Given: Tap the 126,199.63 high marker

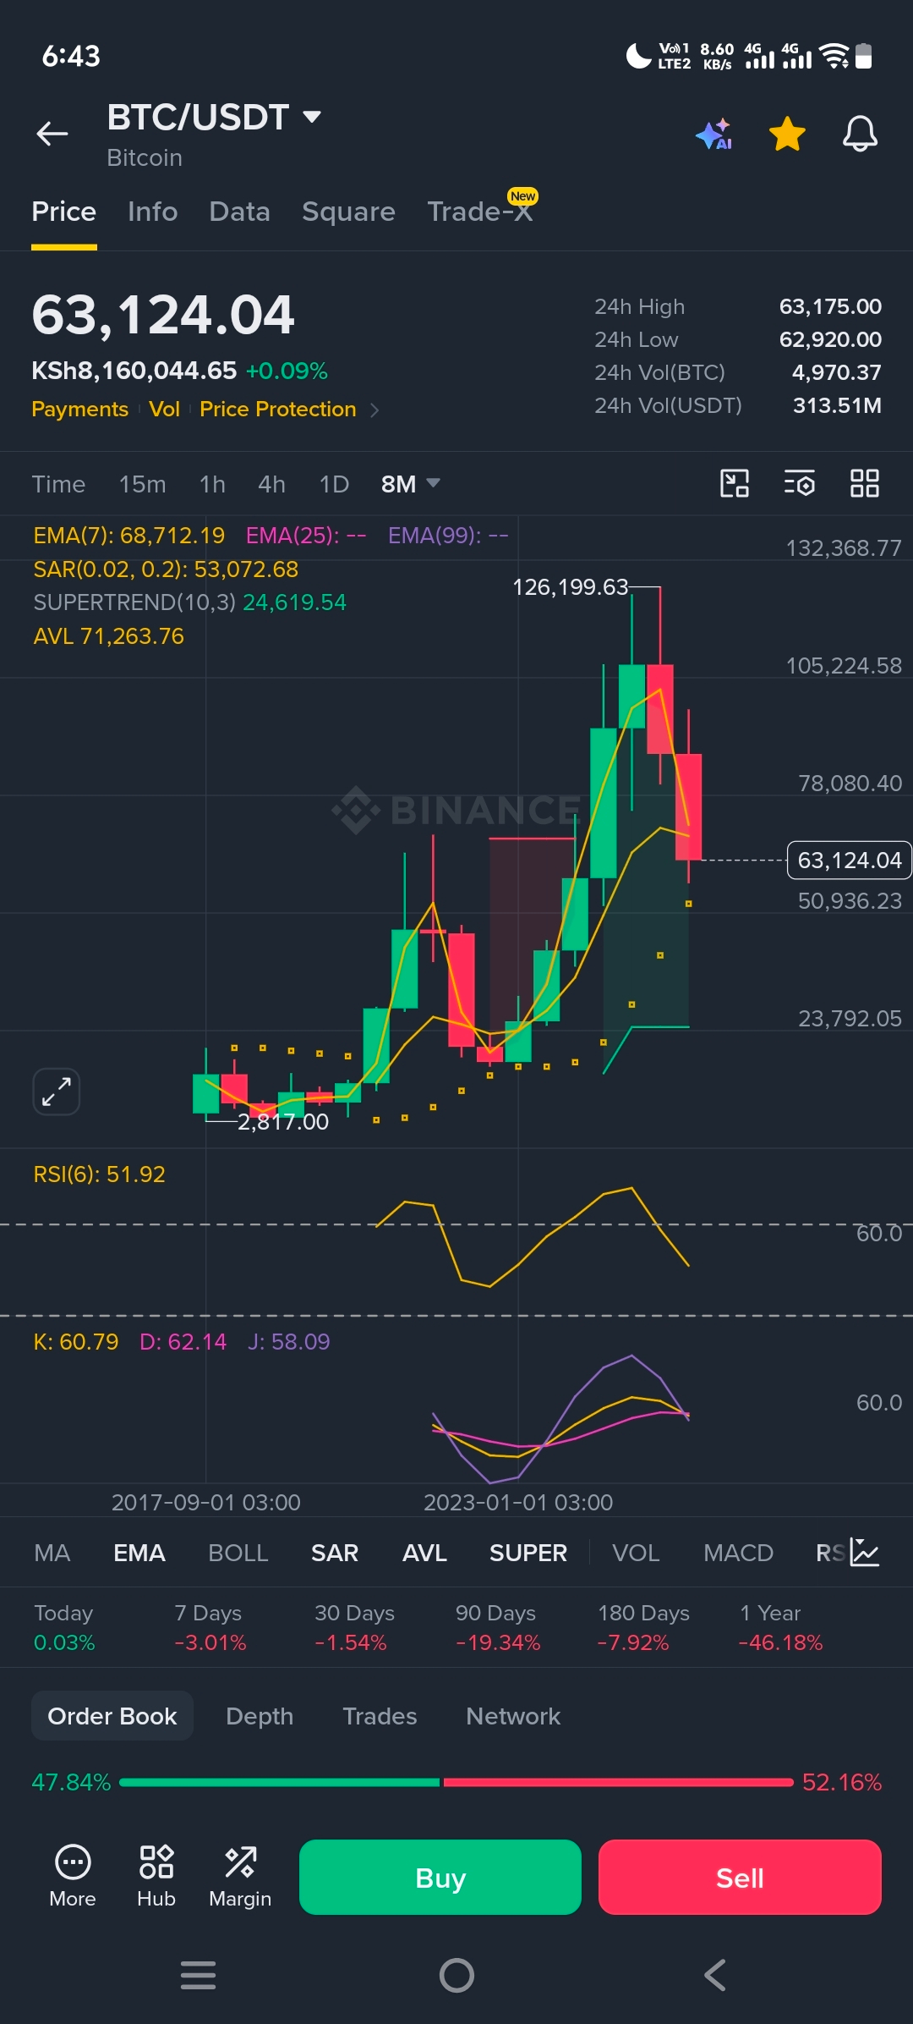Looking at the screenshot, I should coord(571,587).
